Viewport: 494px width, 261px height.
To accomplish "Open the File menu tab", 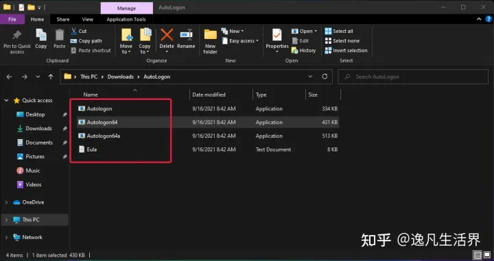I will tap(12, 19).
